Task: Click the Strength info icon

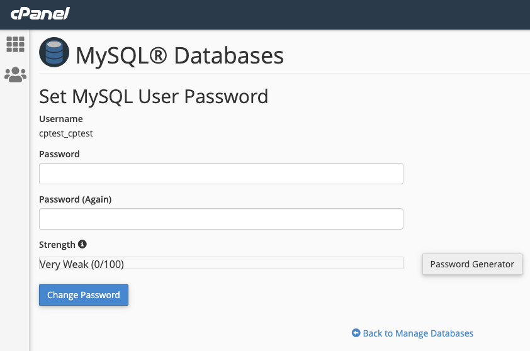Action: [x=82, y=244]
